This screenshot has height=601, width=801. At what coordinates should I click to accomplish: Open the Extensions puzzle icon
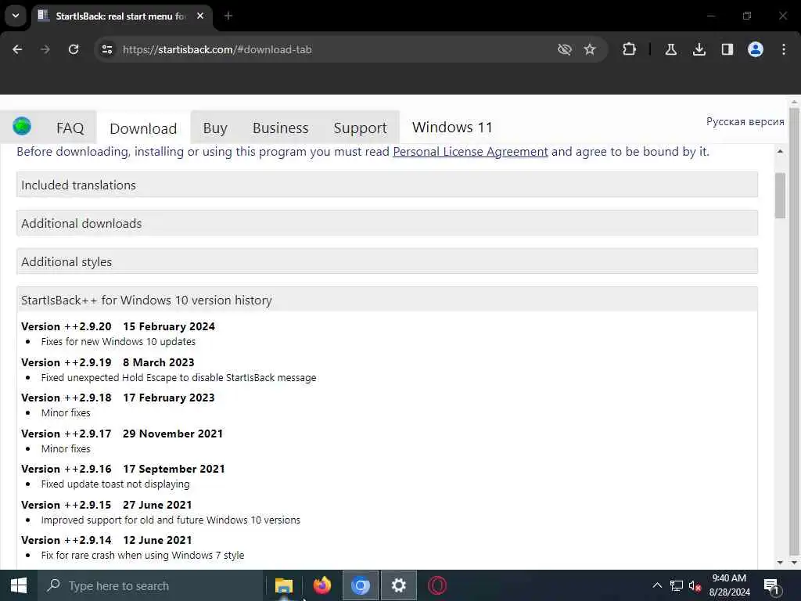[x=630, y=49]
